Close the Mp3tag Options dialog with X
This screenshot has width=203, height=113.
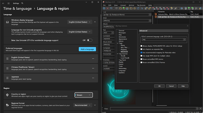[x=188, y=26]
